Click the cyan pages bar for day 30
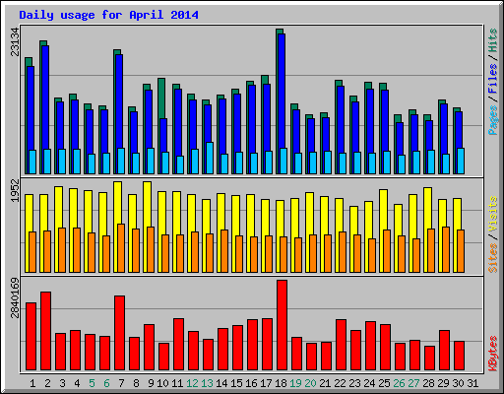504x394 pixels. point(461,161)
